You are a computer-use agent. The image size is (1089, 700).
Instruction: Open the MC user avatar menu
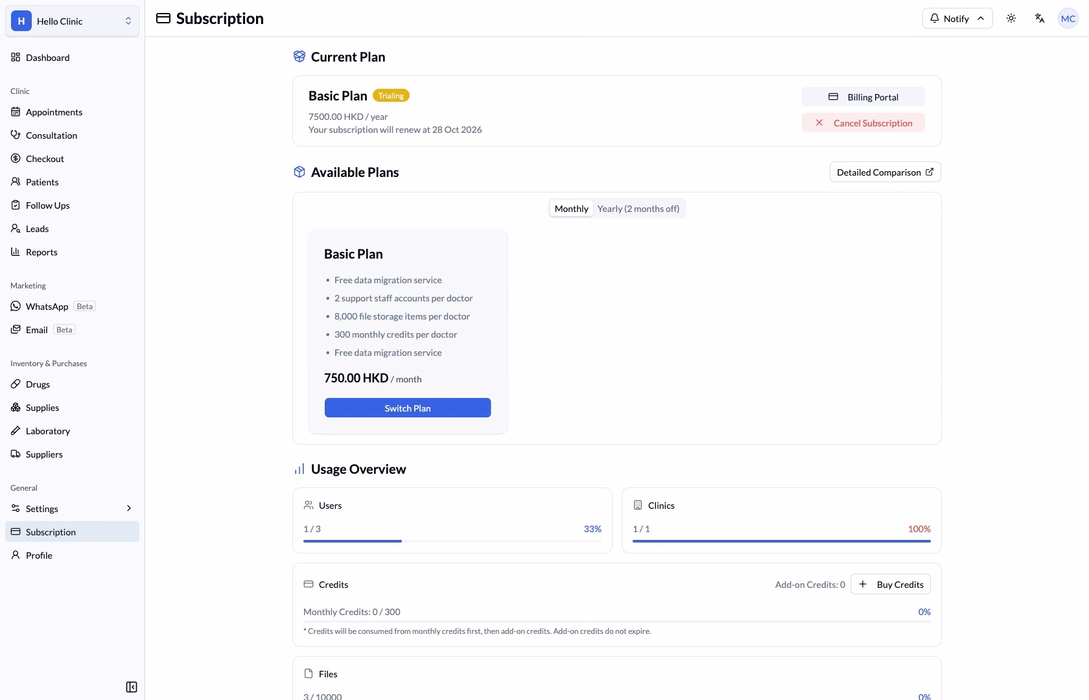(1068, 18)
